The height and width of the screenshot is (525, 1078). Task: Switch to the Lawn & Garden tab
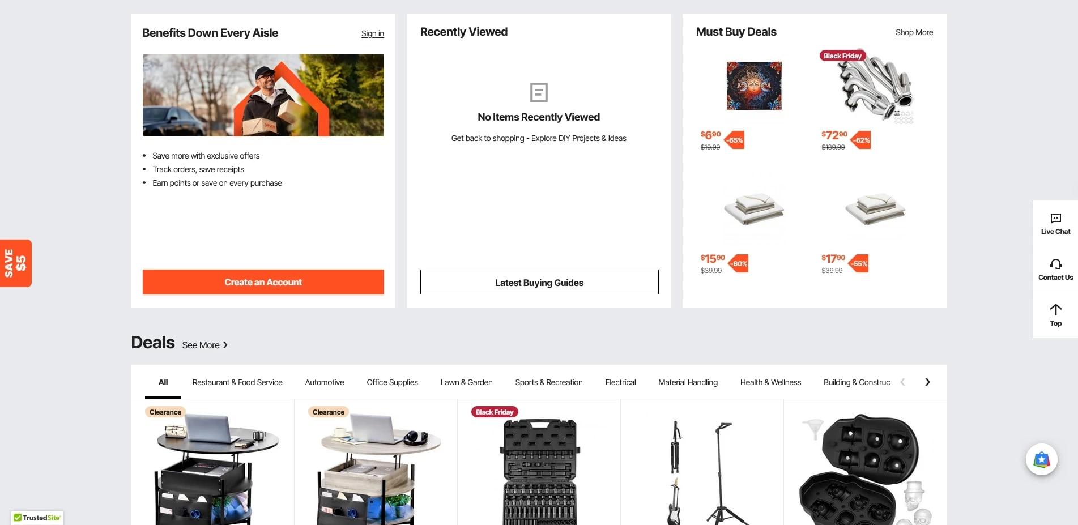click(467, 382)
